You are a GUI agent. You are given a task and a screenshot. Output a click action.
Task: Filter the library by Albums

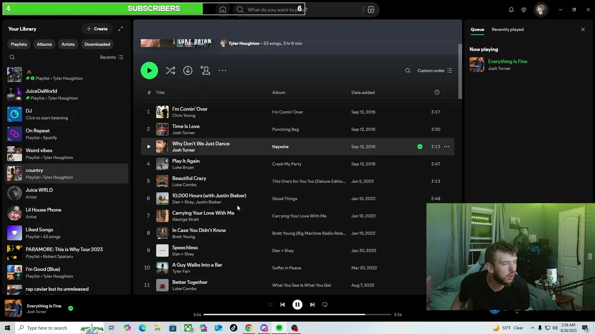[x=45, y=44]
